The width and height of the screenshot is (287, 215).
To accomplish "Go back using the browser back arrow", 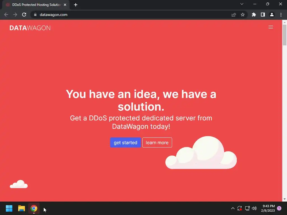I will [x=6, y=15].
